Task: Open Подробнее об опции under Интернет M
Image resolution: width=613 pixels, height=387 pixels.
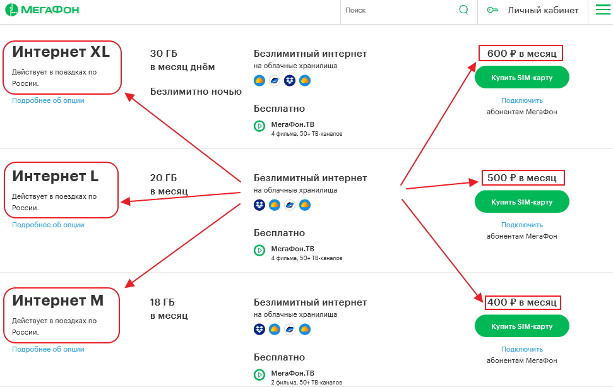Action: 48,349
